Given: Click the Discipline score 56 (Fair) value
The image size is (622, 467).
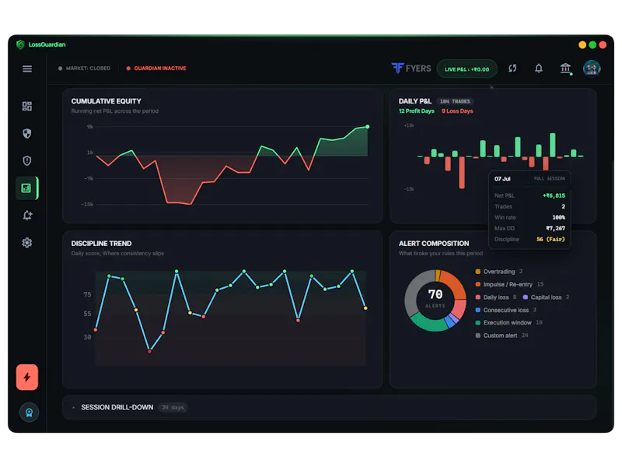Looking at the screenshot, I should (550, 239).
